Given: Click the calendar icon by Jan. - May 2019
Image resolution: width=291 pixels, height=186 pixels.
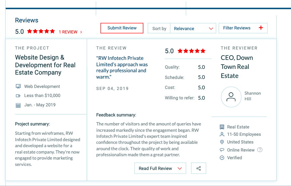Looking at the screenshot, I should 18,105.
